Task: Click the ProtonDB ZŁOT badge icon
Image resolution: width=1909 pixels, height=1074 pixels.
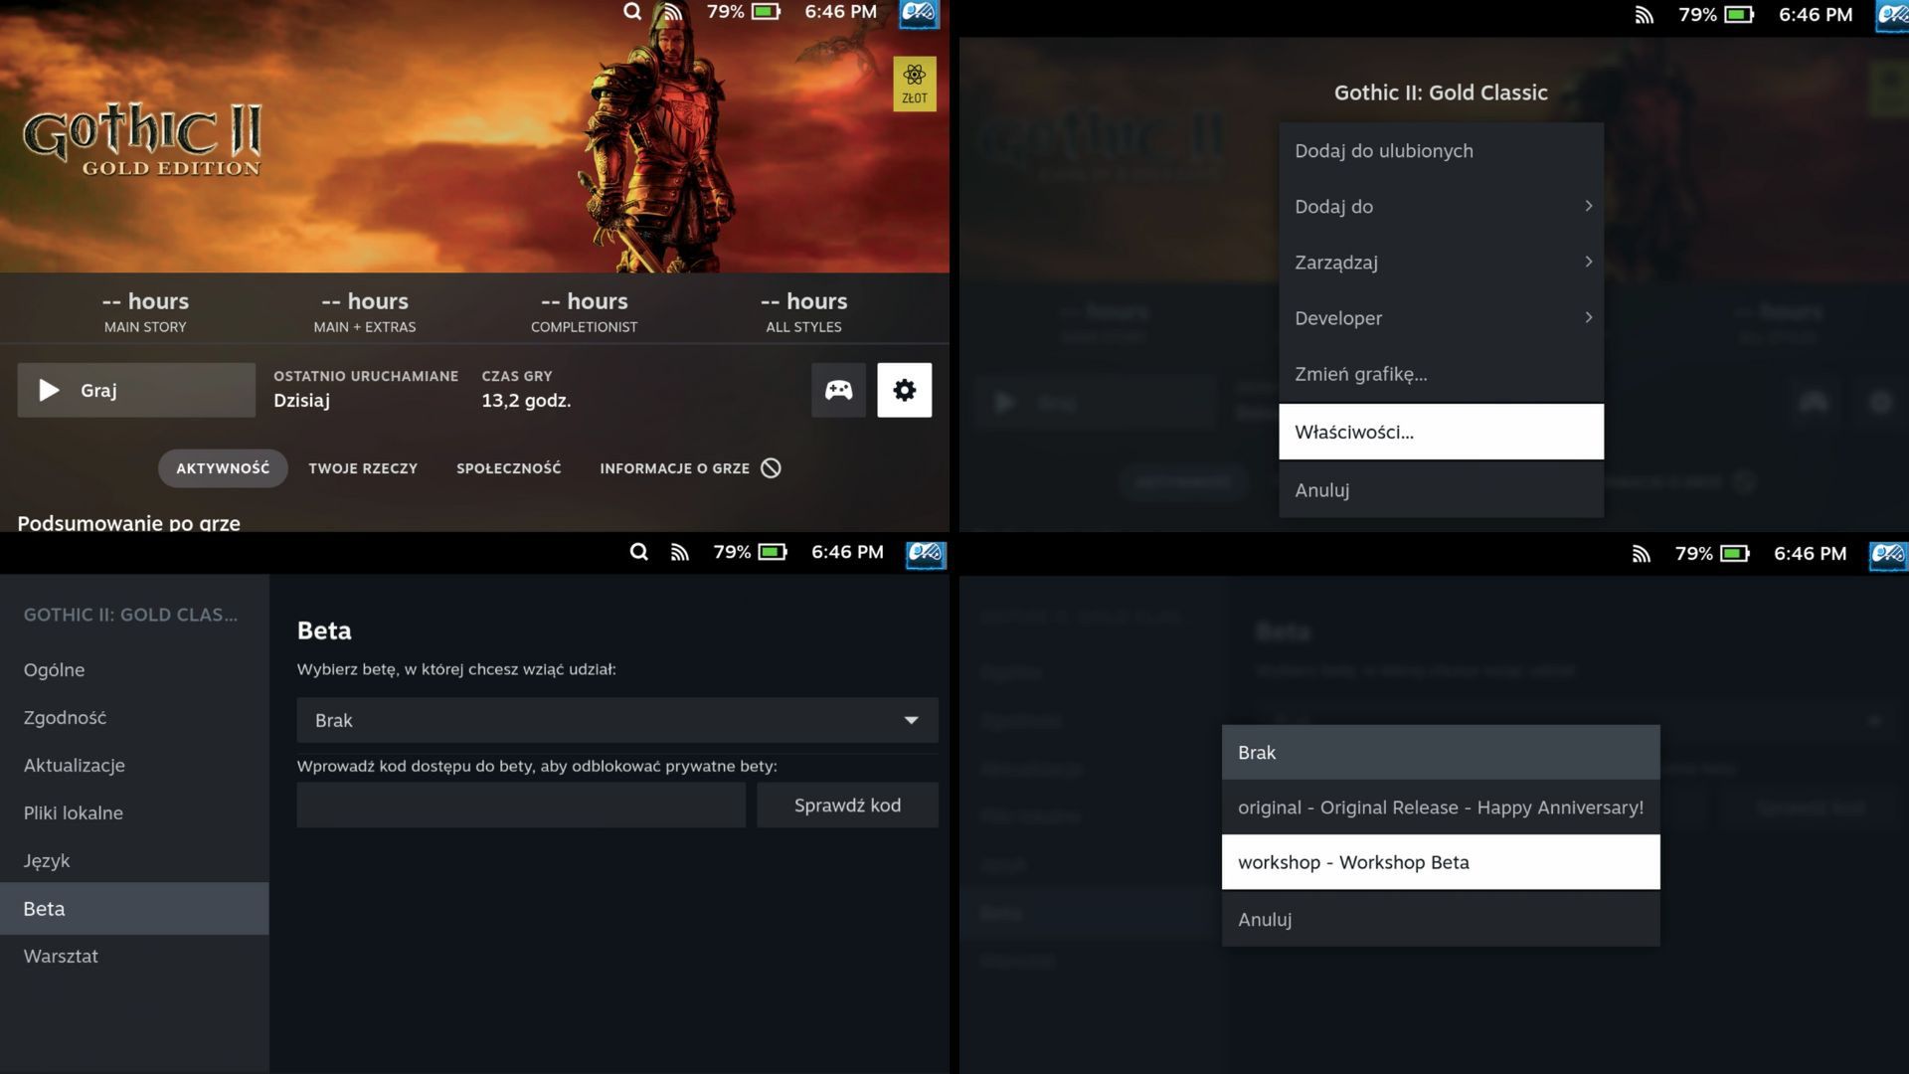Action: (914, 84)
